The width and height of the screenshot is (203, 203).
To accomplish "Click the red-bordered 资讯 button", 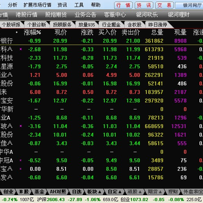I will (144, 5).
